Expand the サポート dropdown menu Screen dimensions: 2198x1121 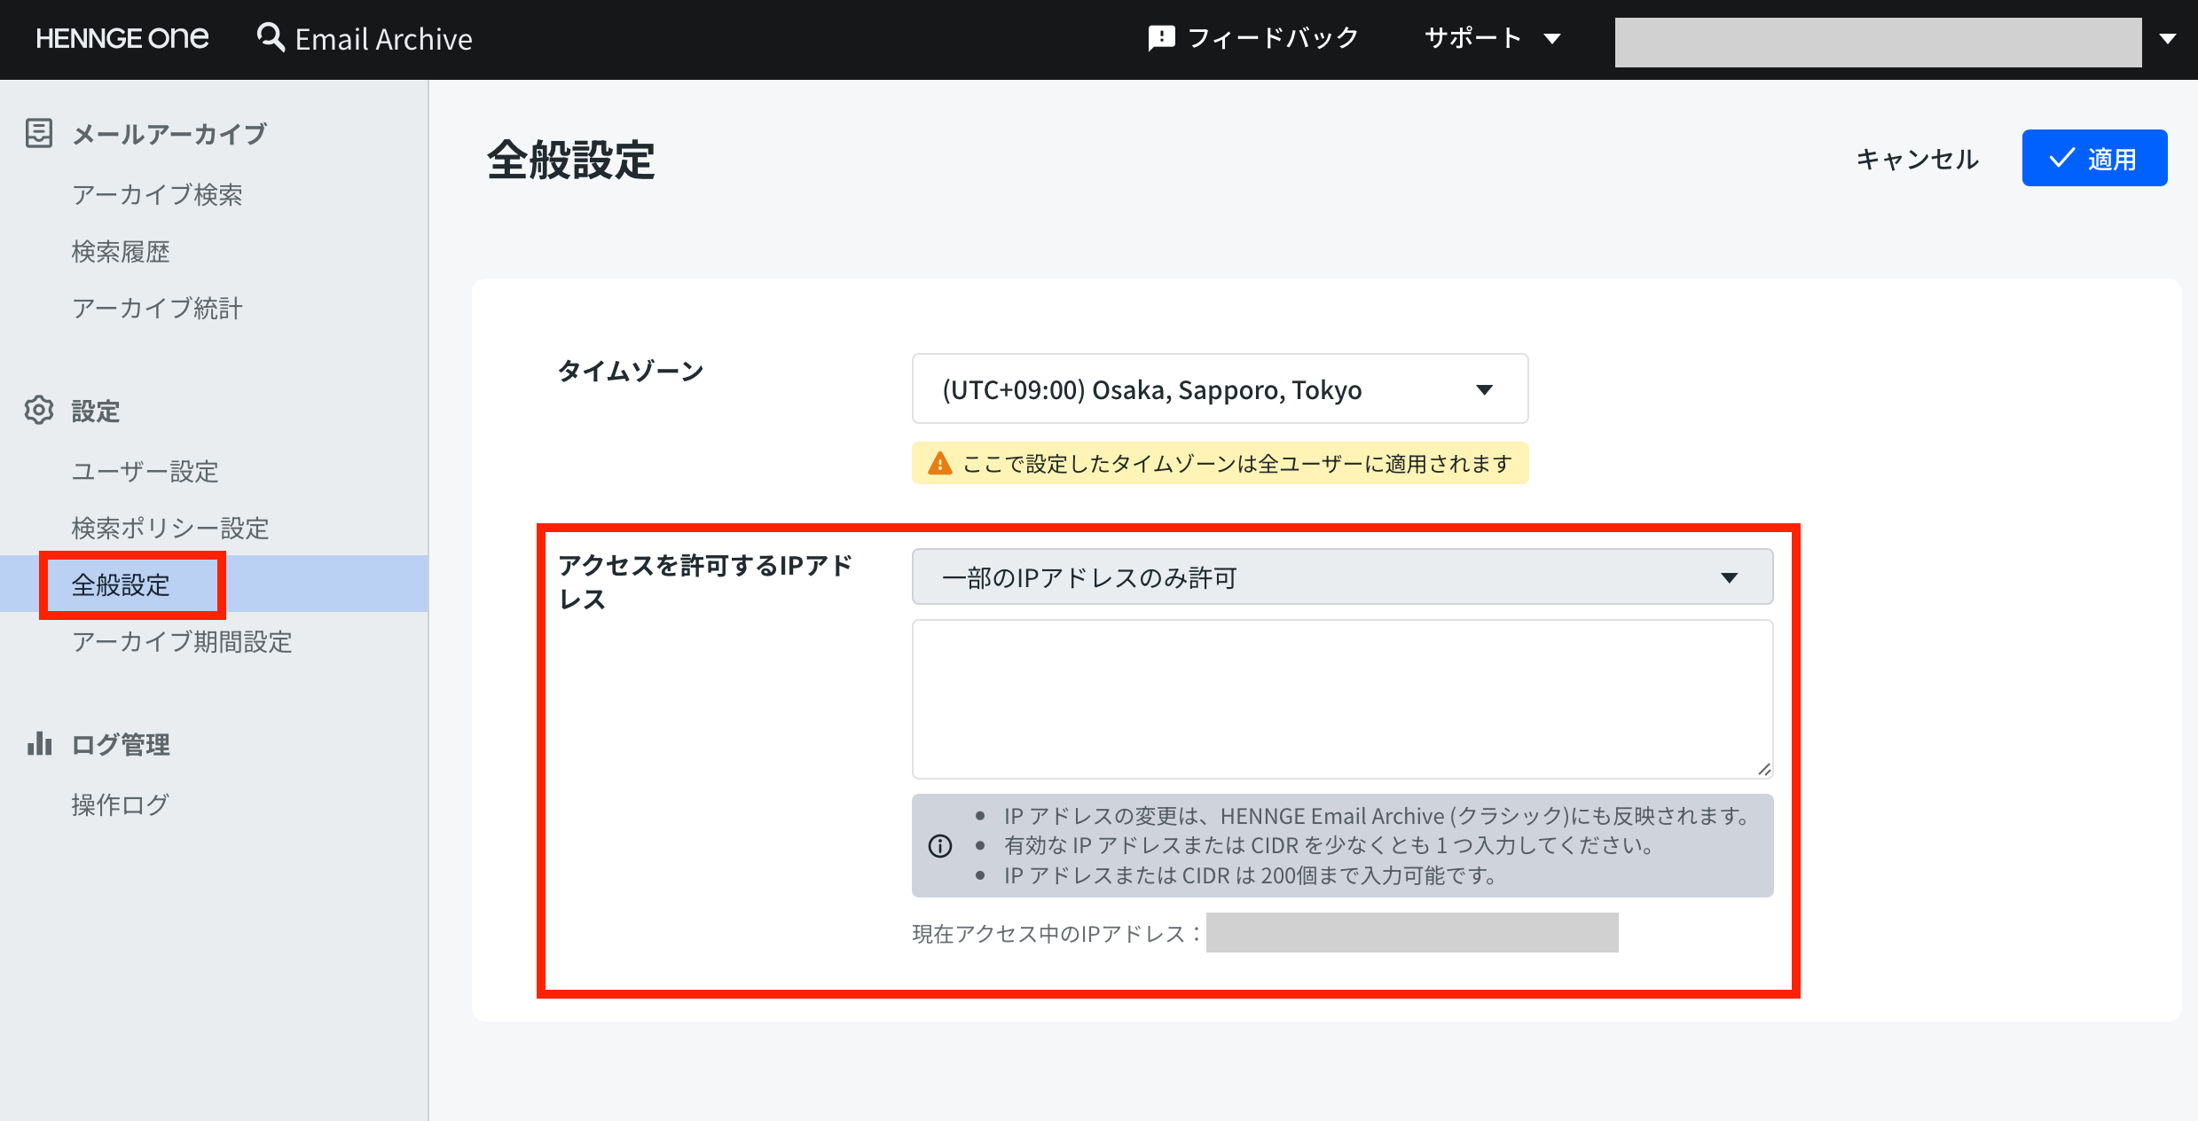coord(1493,38)
